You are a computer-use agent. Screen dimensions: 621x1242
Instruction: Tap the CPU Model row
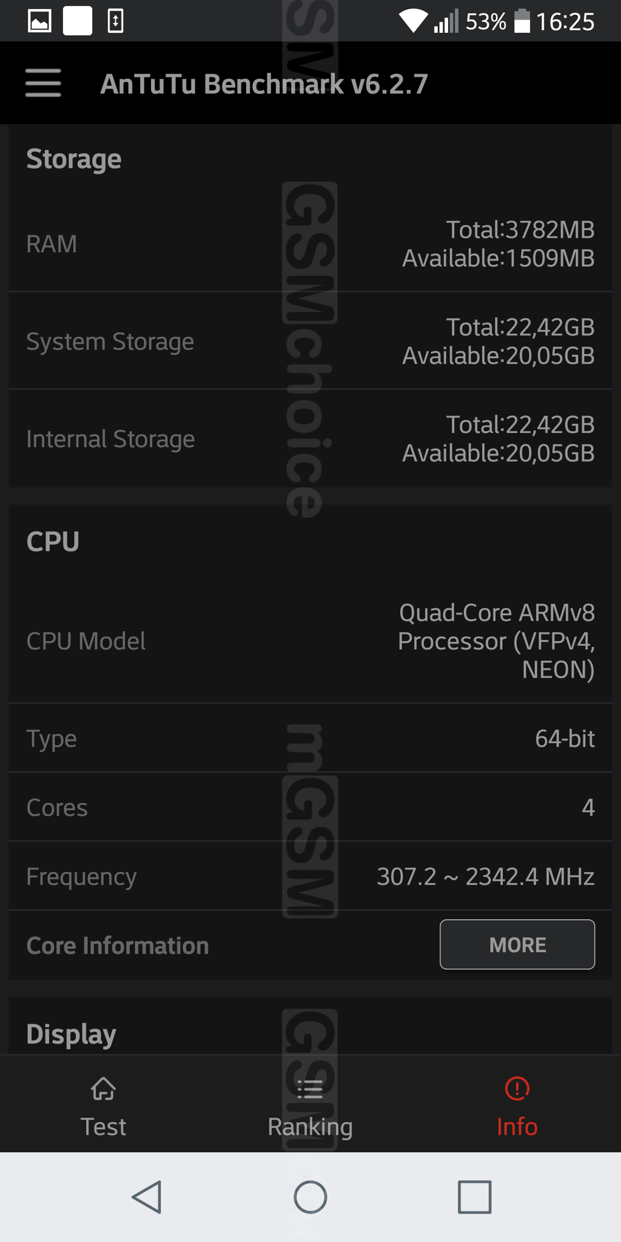point(310,641)
